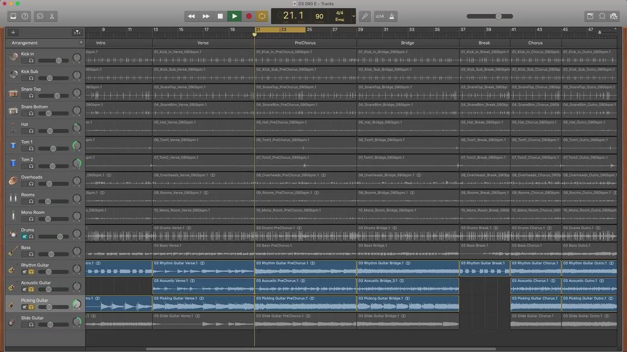Open the tuner from the toolbar
This screenshot has height=352, width=627.
[365, 16]
